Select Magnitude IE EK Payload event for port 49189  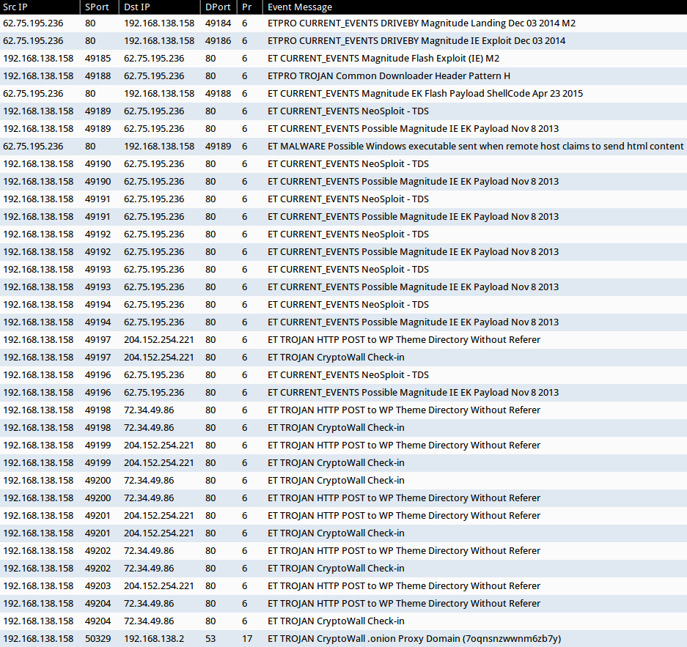tap(343, 129)
